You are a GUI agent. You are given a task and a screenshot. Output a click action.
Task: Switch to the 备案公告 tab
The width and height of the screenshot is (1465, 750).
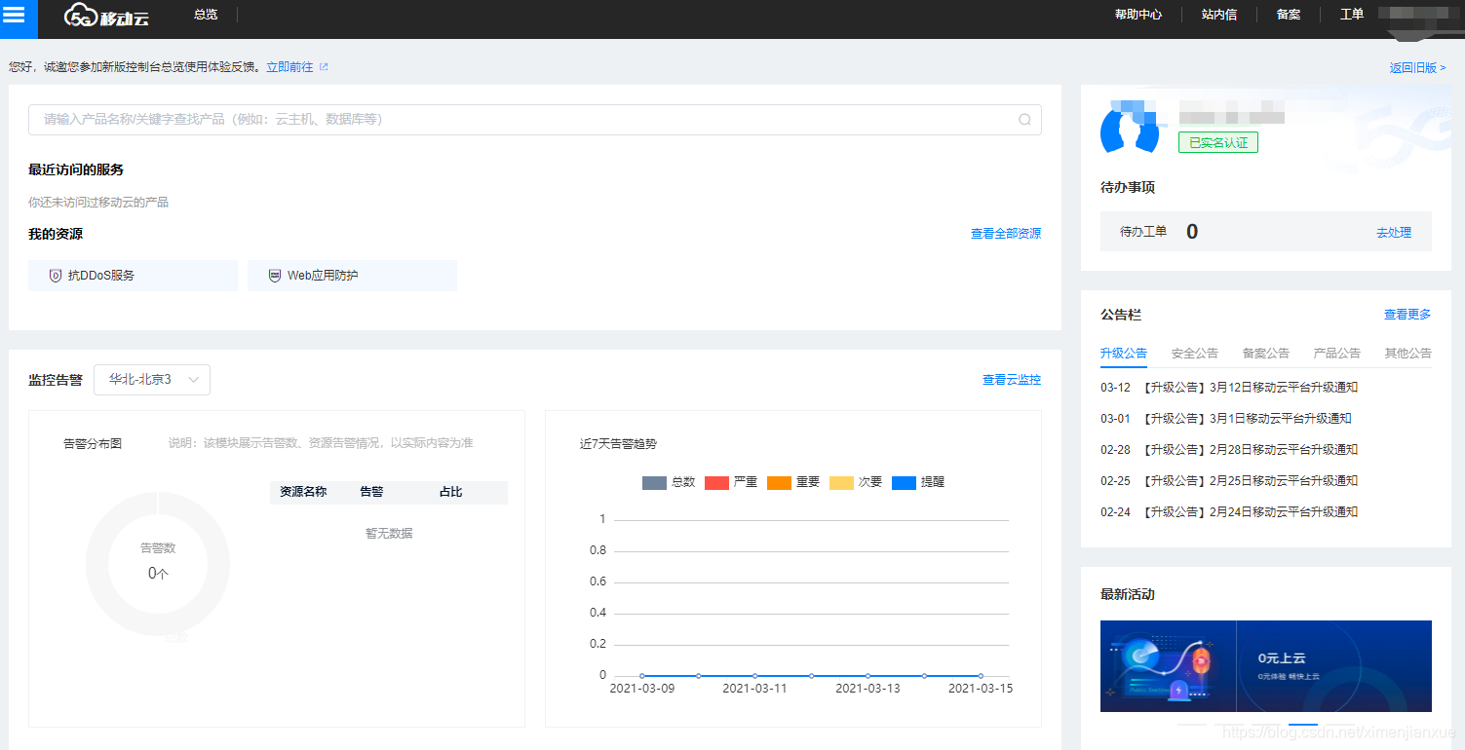pos(1266,354)
